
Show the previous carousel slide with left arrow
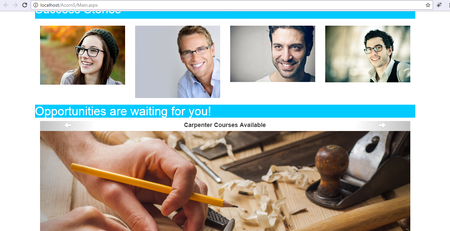tap(68, 125)
